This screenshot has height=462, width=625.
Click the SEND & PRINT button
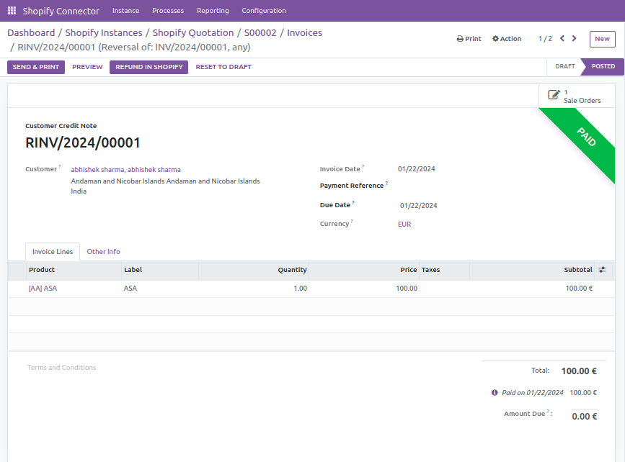click(35, 66)
